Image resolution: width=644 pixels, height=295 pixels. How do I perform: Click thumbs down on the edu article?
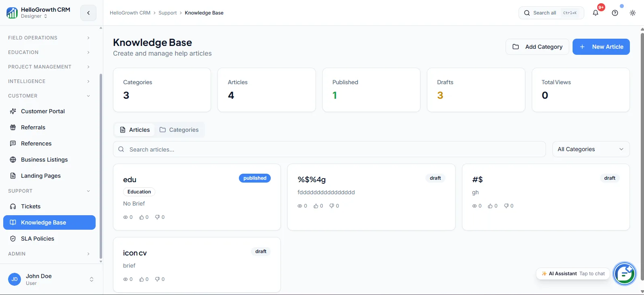(x=157, y=217)
